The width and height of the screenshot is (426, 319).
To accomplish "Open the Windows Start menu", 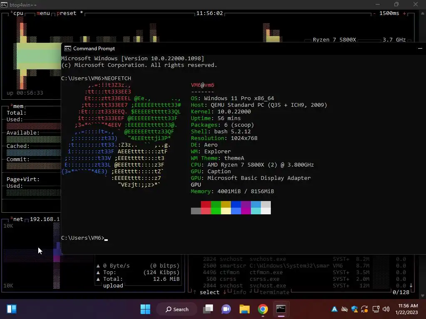I will (x=145, y=309).
